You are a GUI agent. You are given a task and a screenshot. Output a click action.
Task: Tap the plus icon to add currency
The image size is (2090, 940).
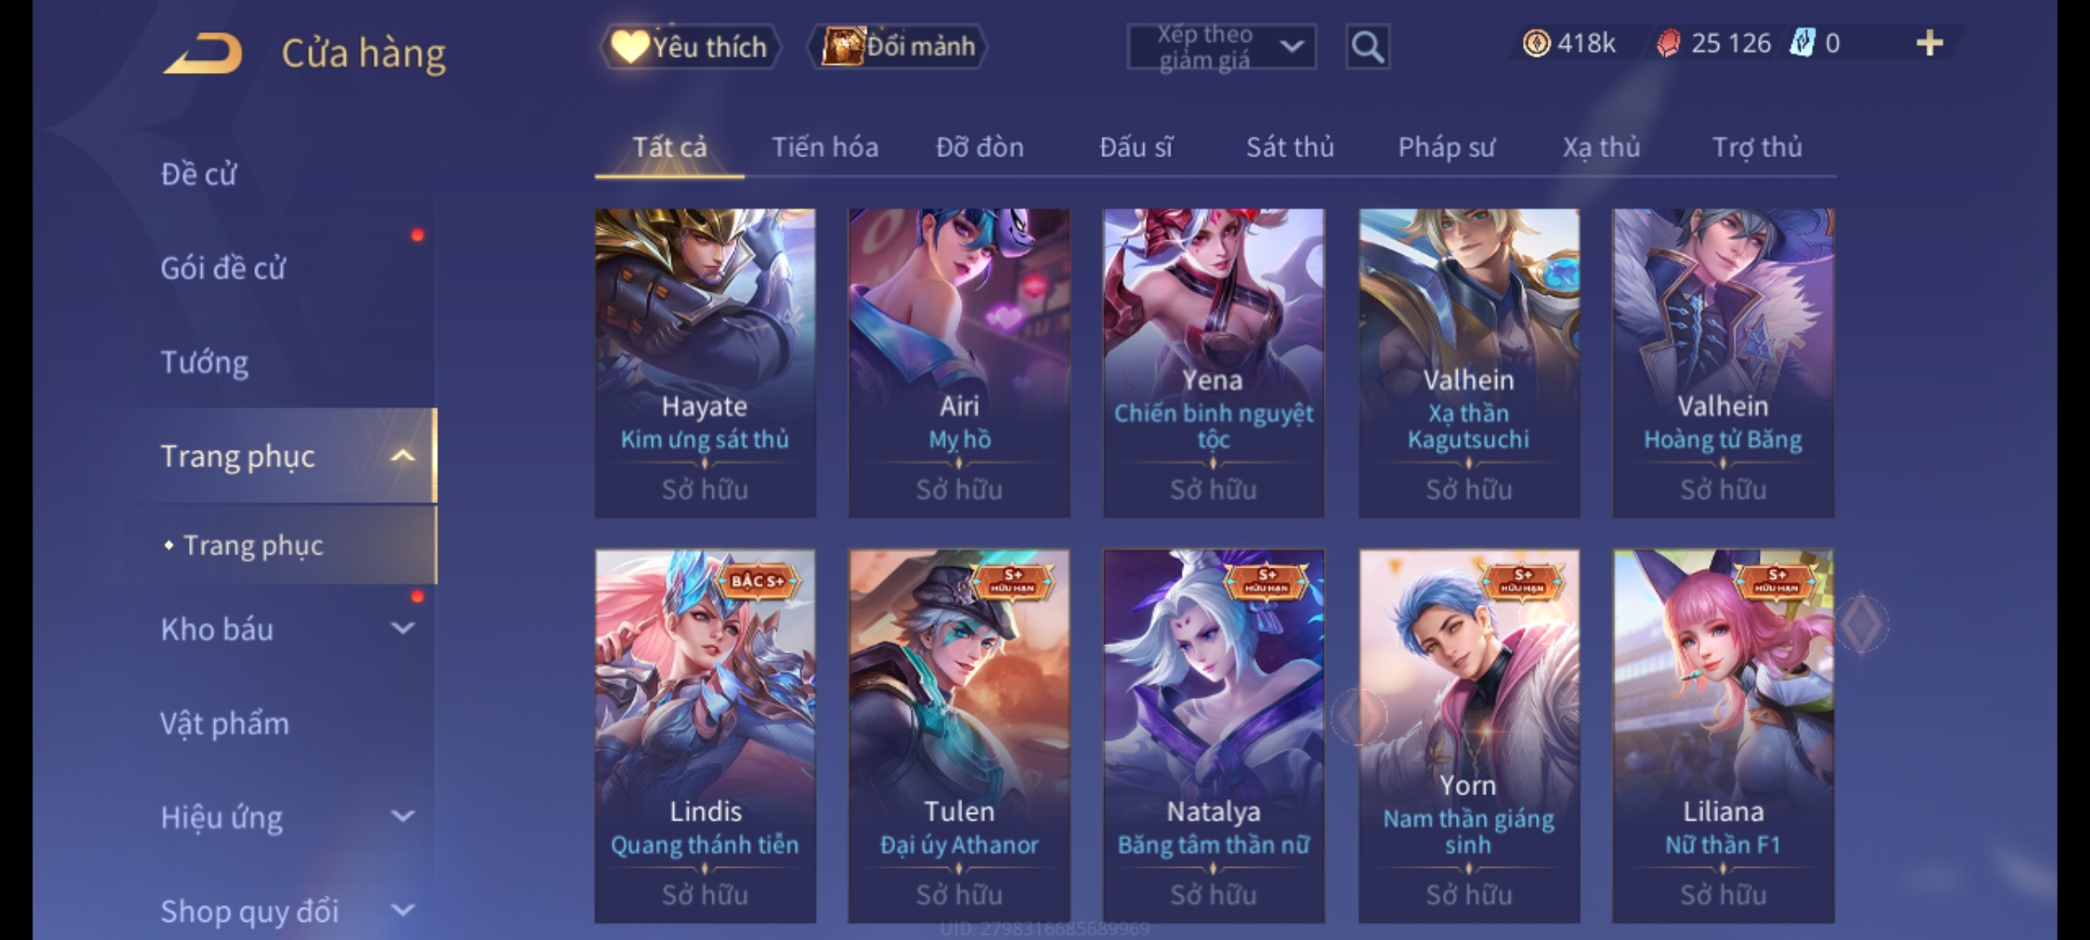point(1930,43)
